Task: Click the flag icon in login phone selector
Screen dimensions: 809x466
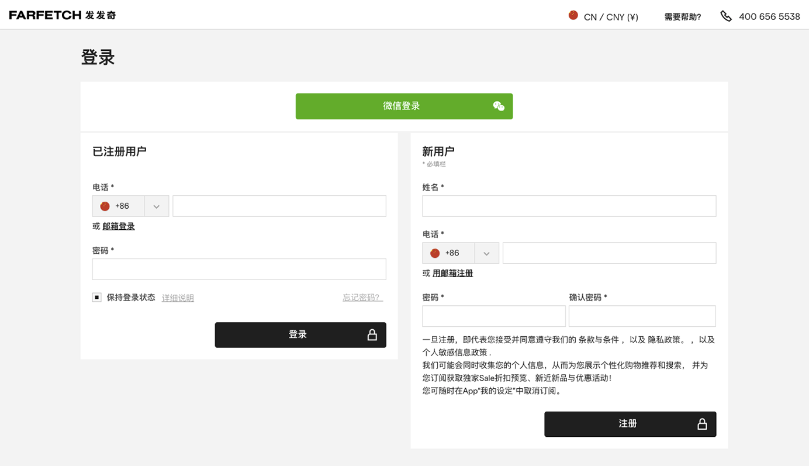Action: [105, 206]
